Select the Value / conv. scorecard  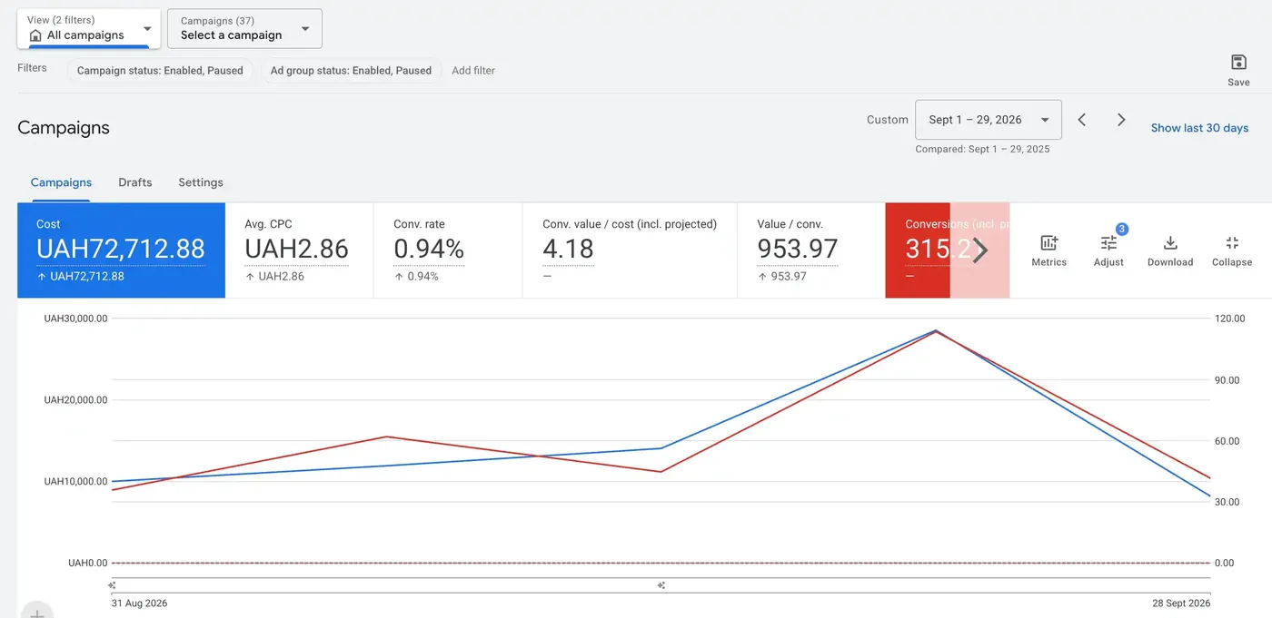[x=810, y=250]
